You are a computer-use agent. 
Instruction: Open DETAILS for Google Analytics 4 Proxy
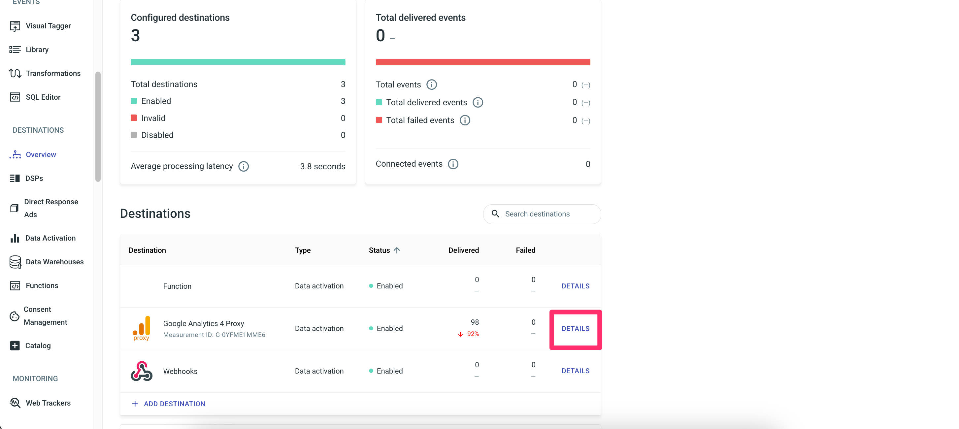coord(575,328)
